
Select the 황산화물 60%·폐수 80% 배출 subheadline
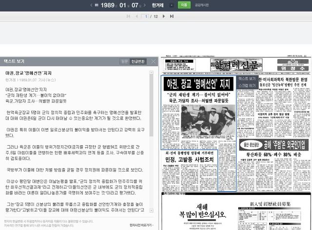coord(274,154)
